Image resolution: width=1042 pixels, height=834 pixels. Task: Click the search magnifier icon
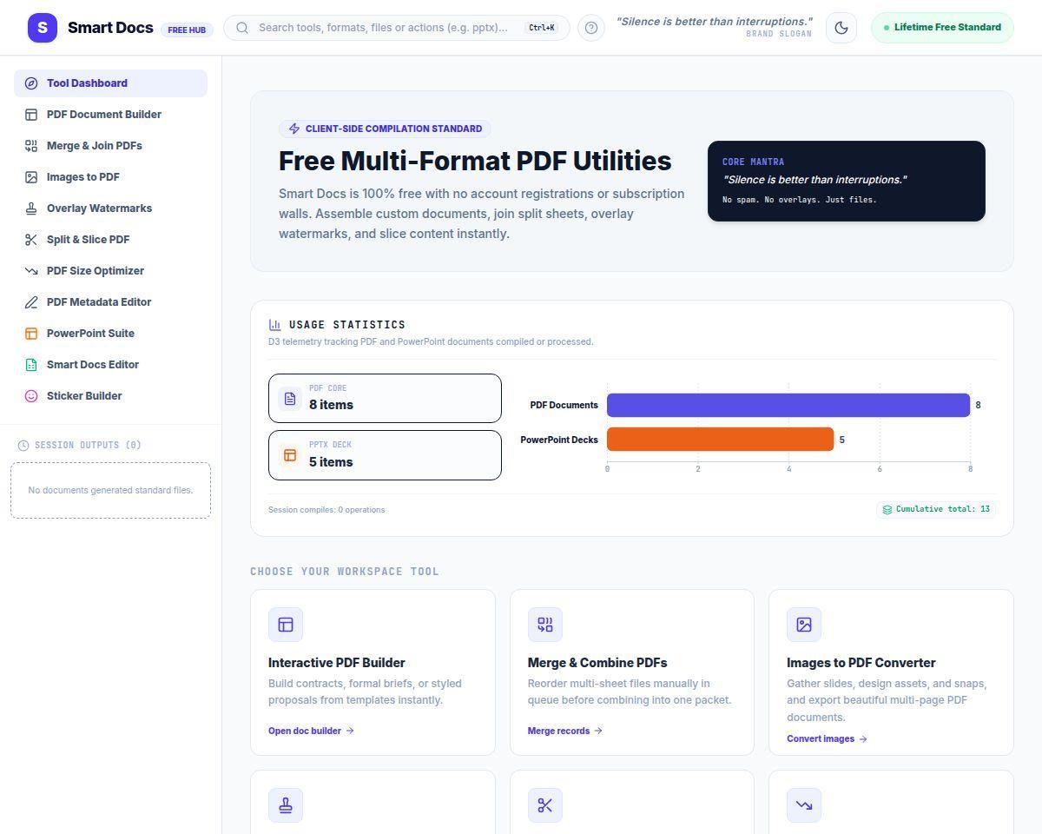pyautogui.click(x=242, y=28)
